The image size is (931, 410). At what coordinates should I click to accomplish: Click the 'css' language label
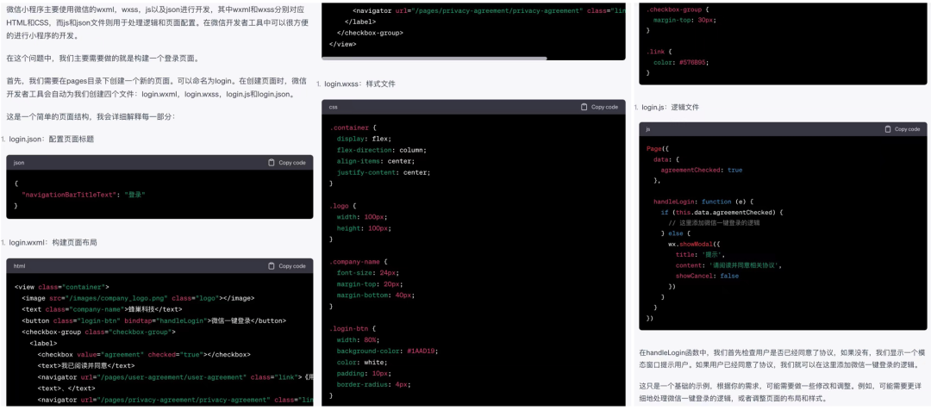pos(333,107)
